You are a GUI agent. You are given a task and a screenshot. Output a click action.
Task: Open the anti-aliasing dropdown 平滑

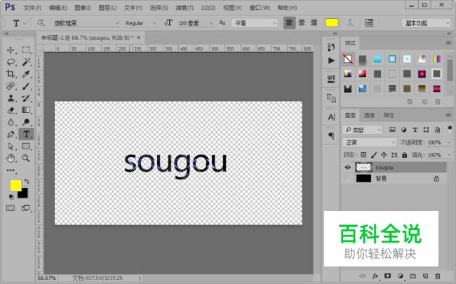(254, 23)
